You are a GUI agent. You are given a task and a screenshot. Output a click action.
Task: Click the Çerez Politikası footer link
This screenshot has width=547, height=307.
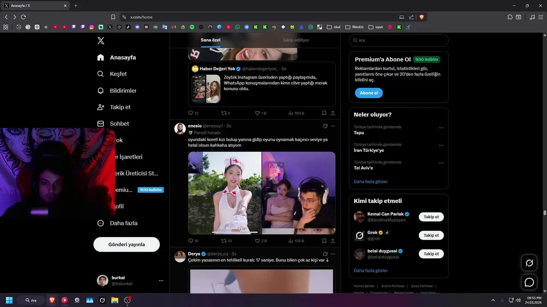click(x=422, y=286)
